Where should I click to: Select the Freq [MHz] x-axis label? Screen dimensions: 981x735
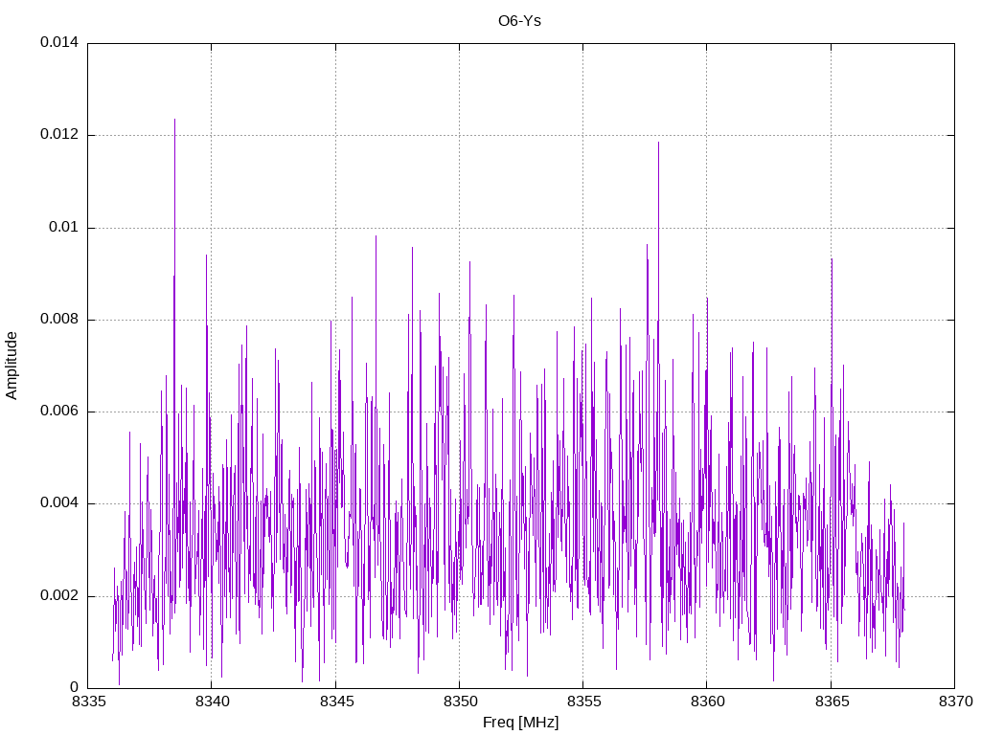[520, 723]
